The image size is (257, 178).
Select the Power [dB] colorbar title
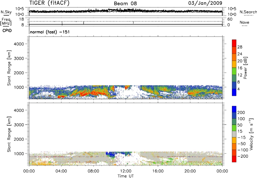tap(245, 68)
